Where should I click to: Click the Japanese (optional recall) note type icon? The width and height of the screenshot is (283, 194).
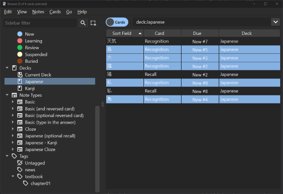point(20,136)
